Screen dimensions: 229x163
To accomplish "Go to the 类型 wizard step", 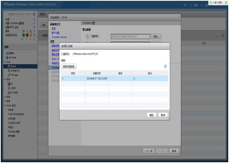I will tap(53, 29).
